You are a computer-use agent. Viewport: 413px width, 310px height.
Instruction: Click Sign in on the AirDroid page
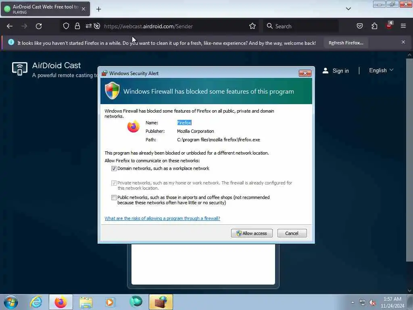coord(340,71)
